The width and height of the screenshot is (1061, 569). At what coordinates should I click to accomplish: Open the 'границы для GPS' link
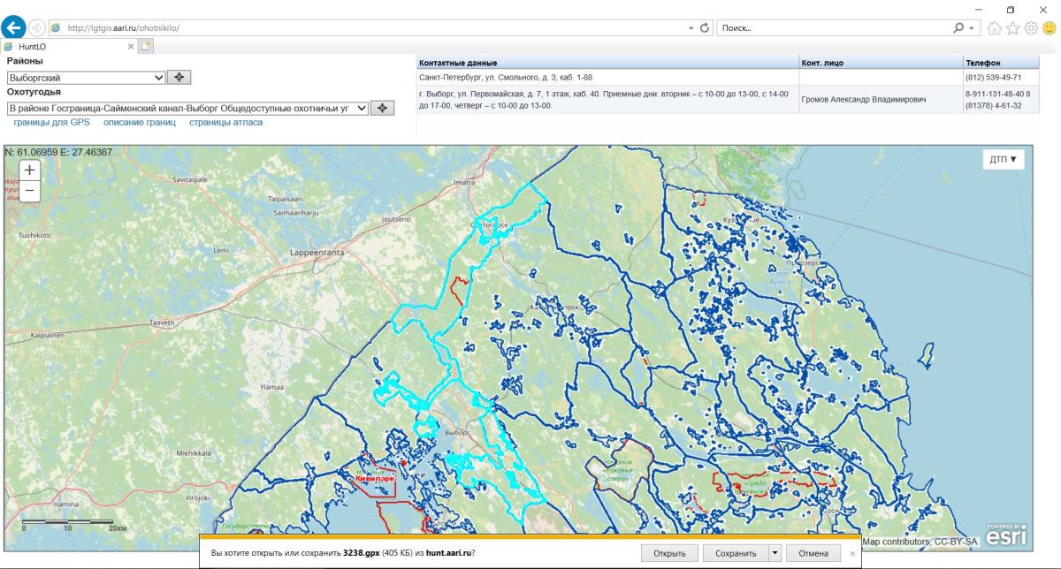[52, 123]
